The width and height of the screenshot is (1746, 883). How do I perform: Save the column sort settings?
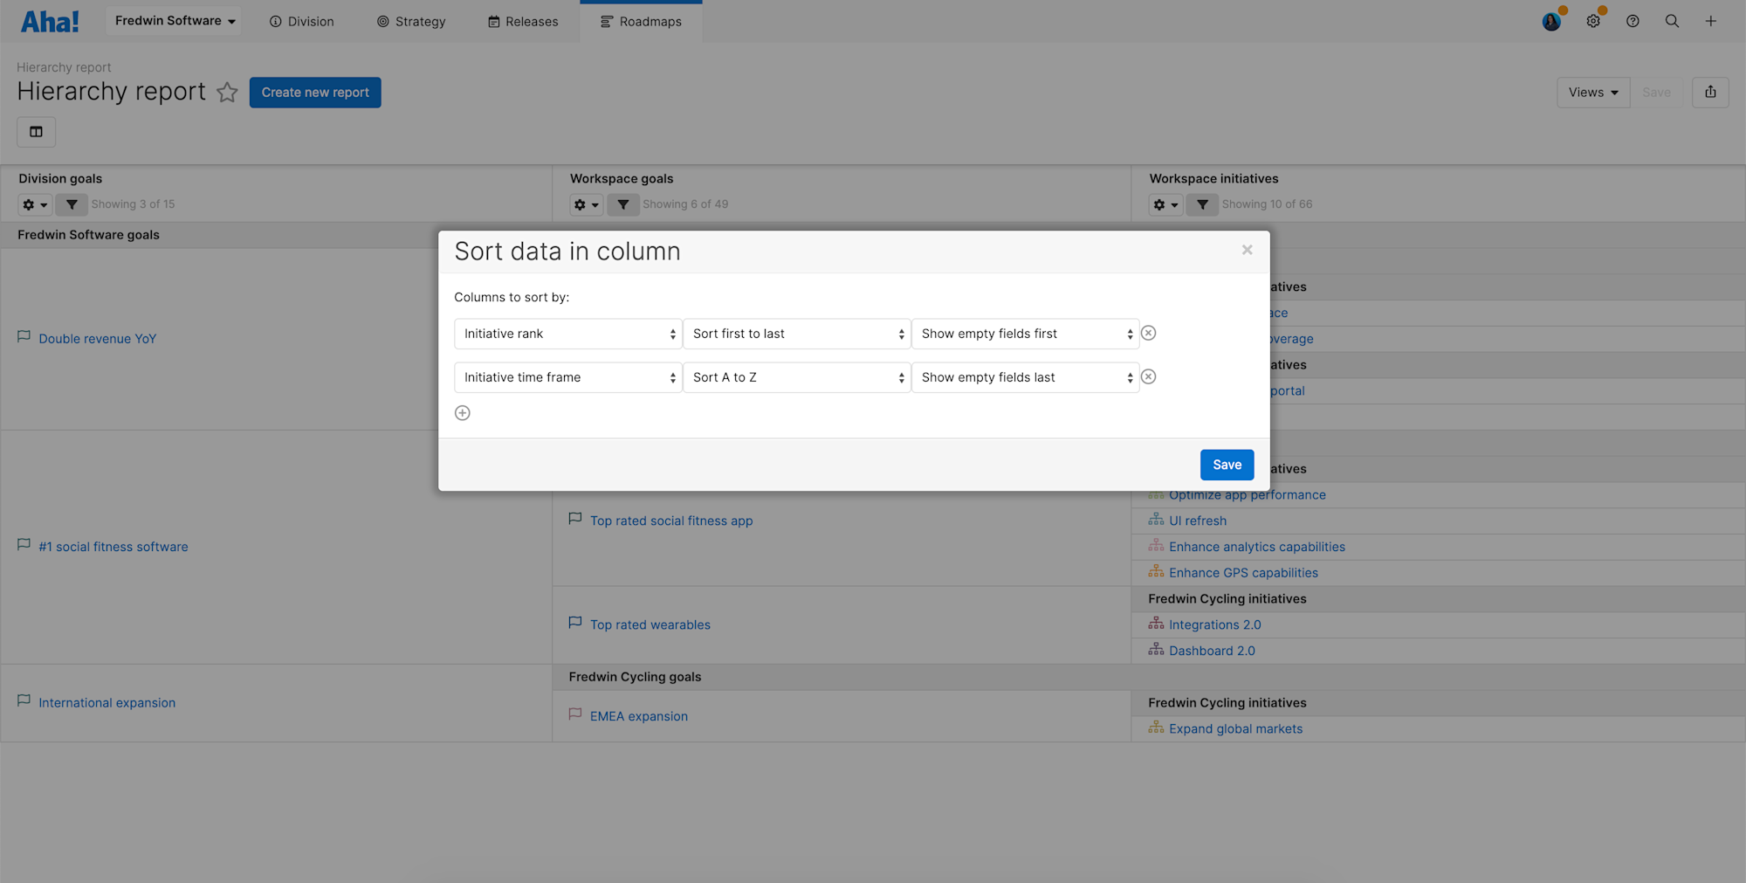(x=1227, y=465)
